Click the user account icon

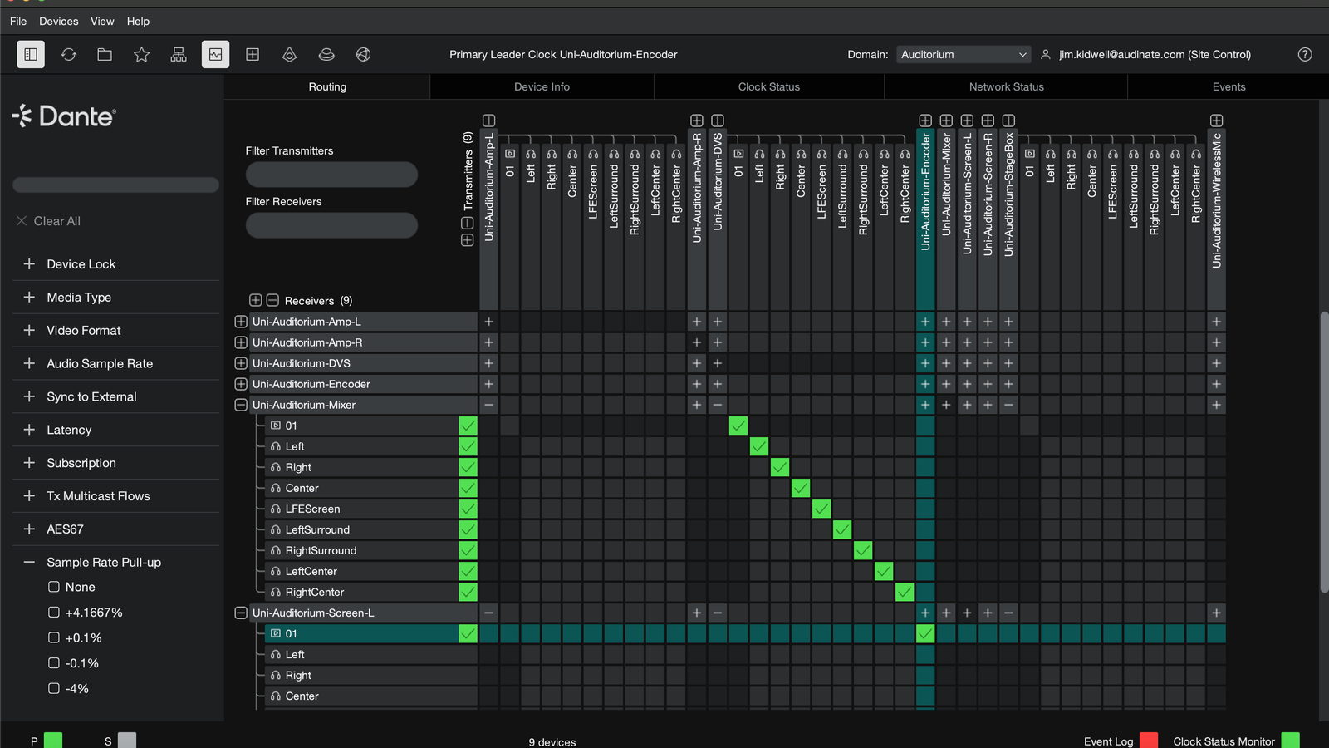[x=1046, y=54]
